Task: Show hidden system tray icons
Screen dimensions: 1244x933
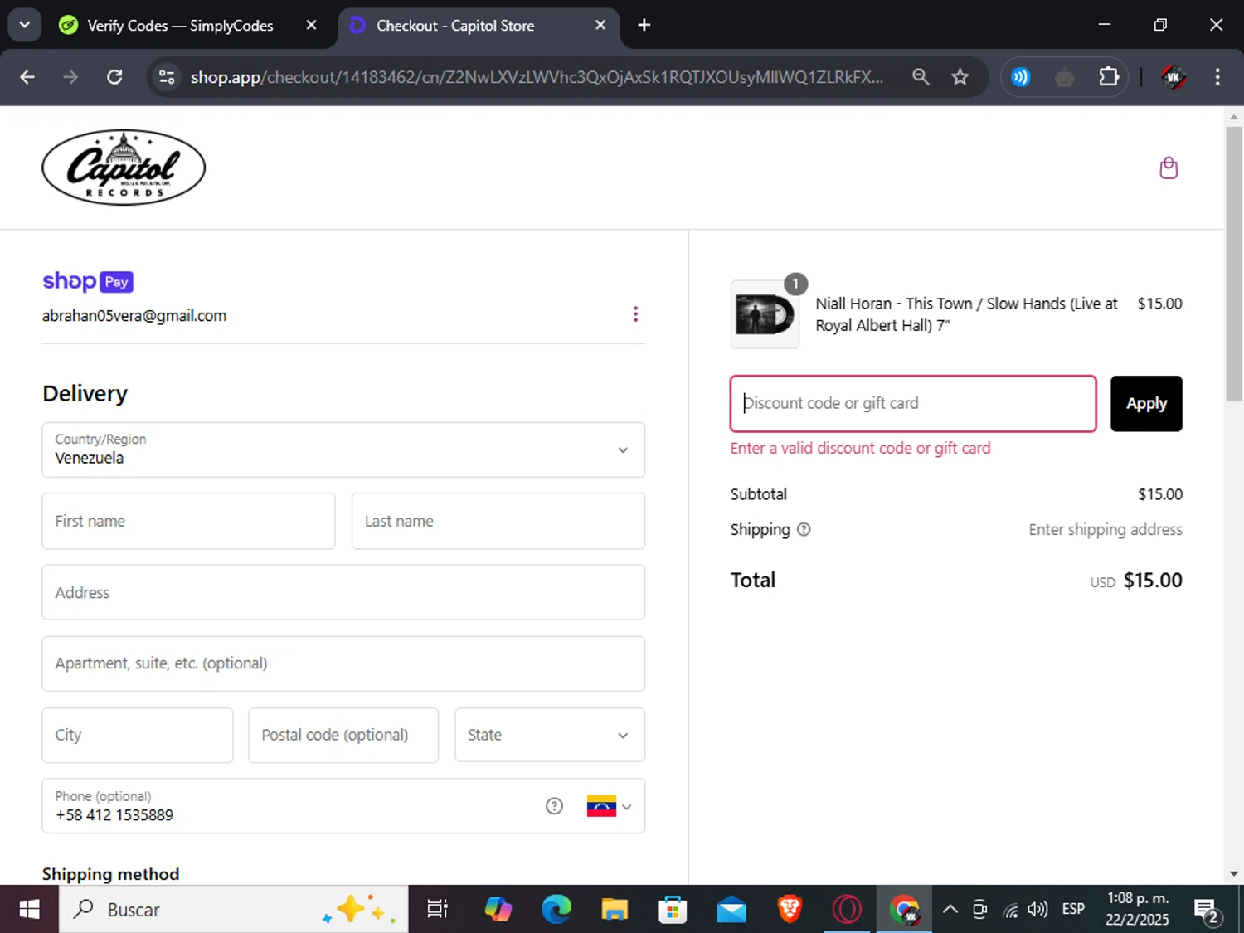Action: point(950,910)
